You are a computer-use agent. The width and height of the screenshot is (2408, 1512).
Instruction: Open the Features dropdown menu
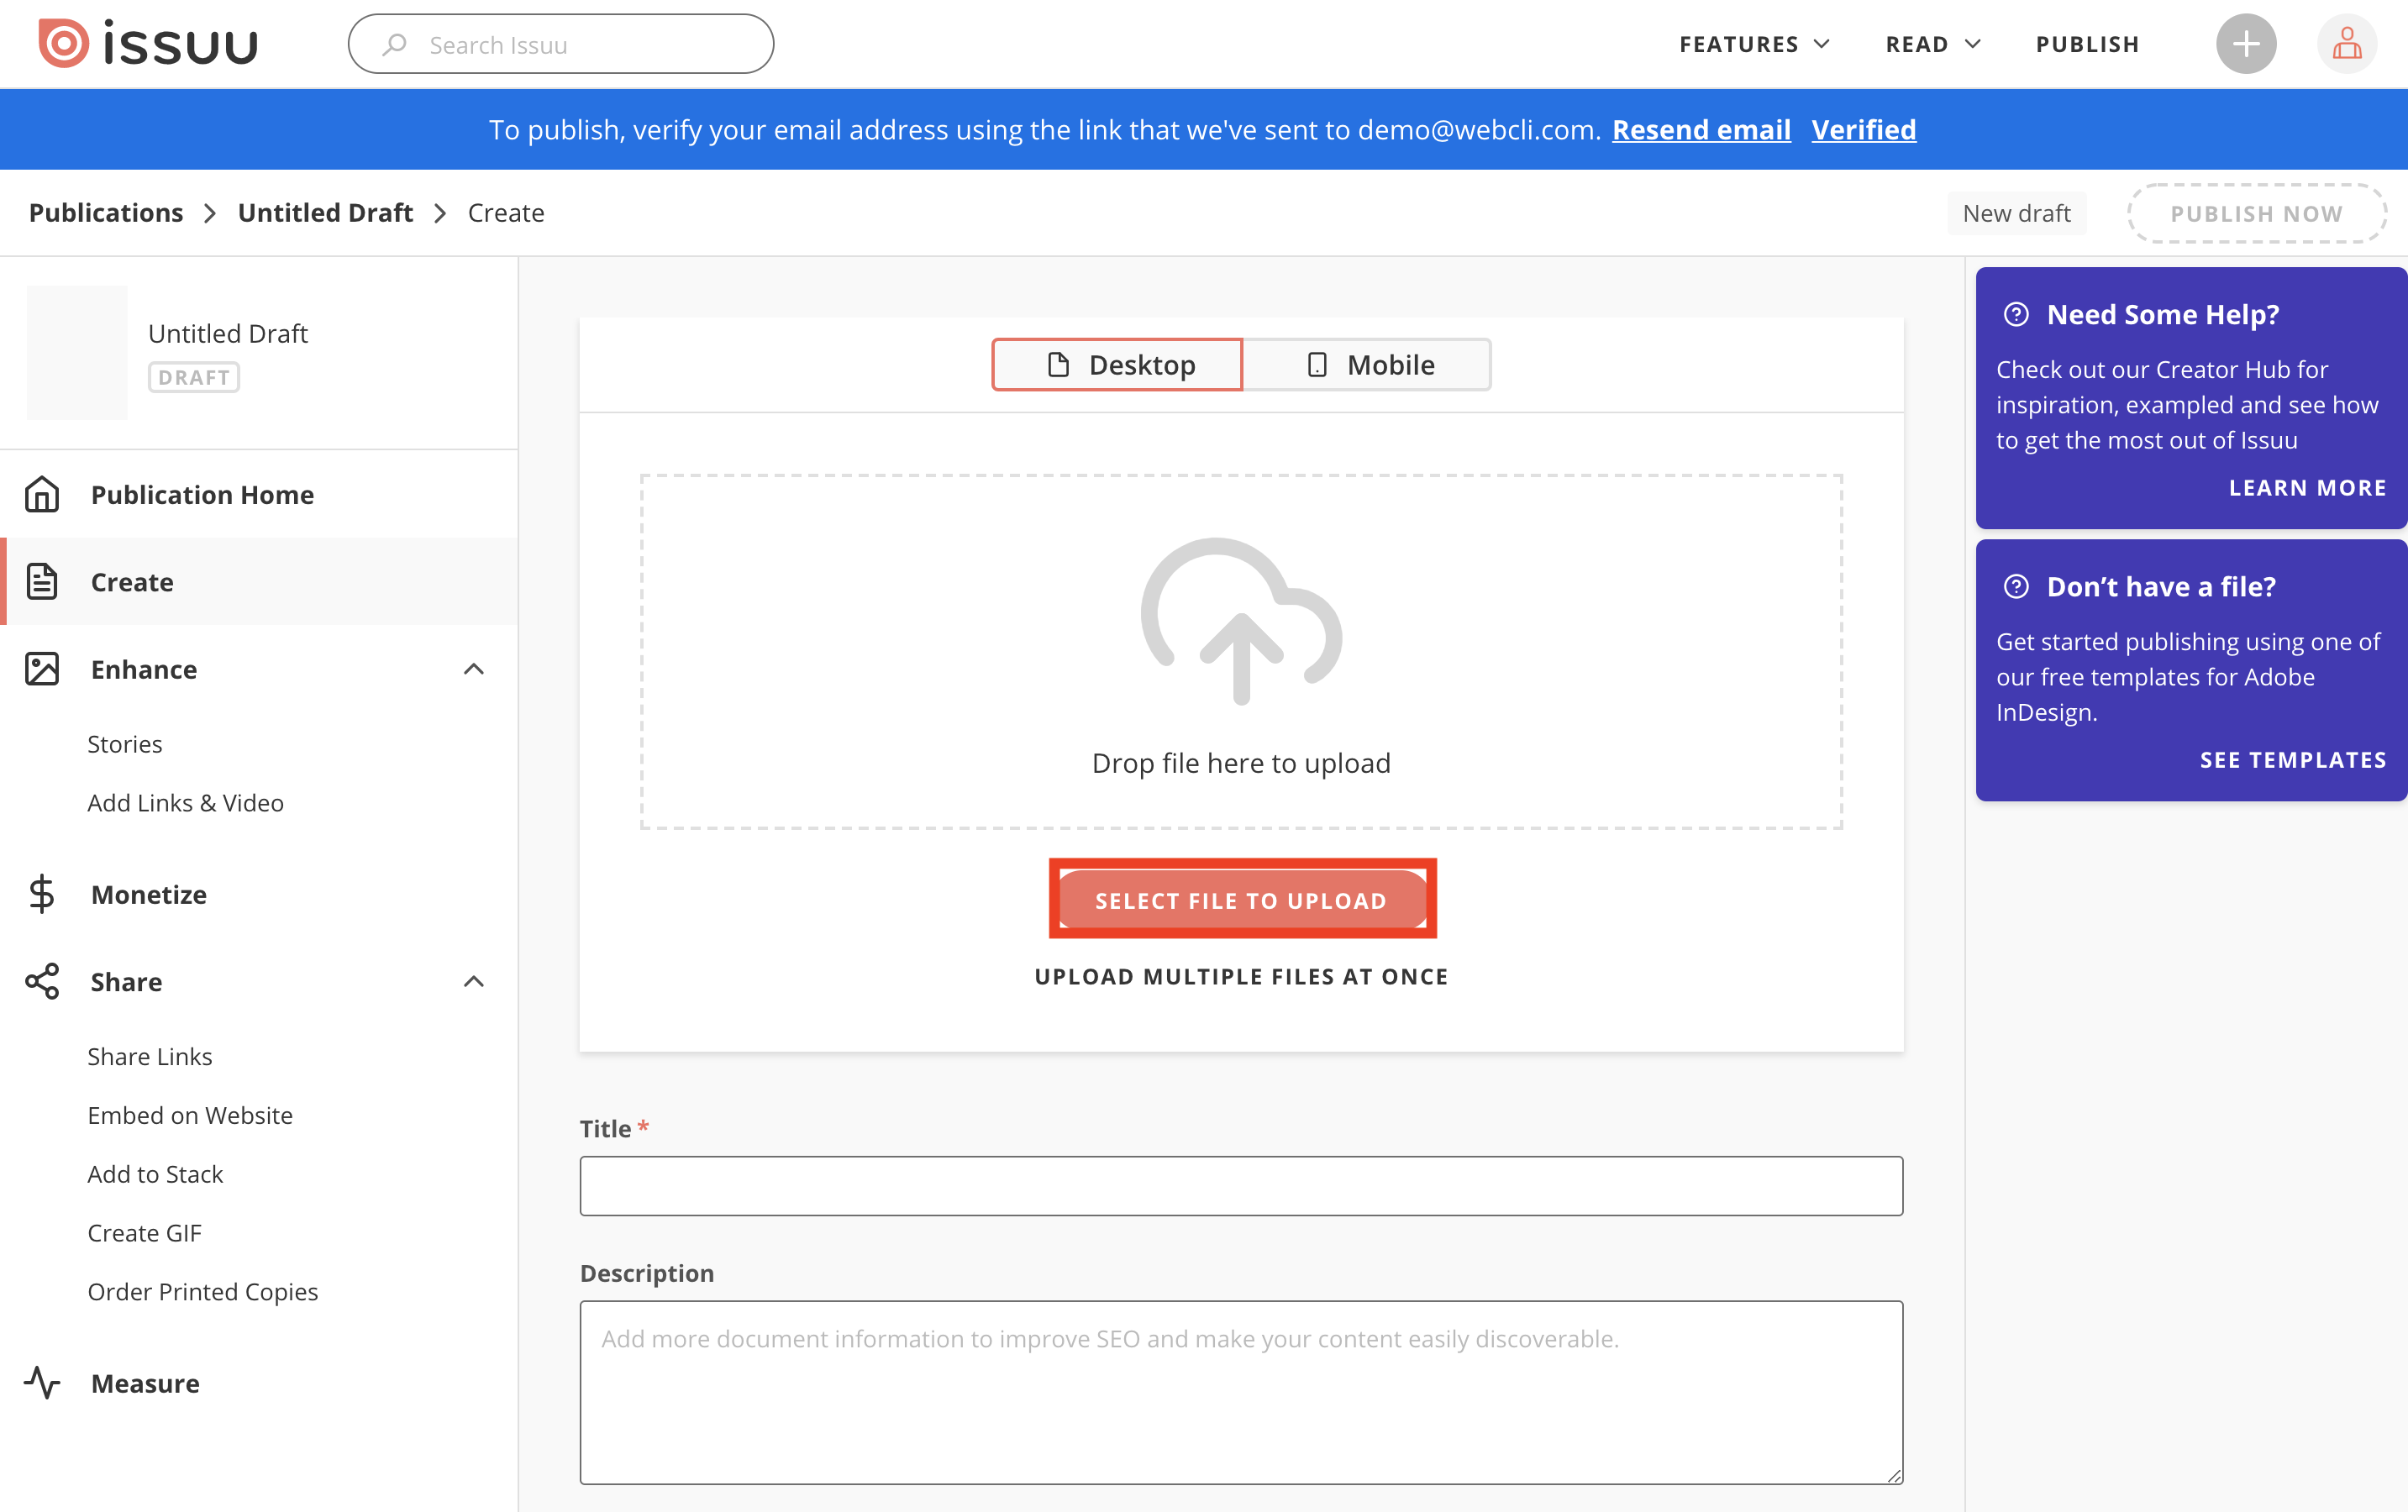tap(1754, 44)
